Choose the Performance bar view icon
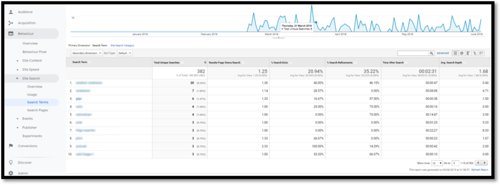This screenshot has height=185, width=500. 468,53
